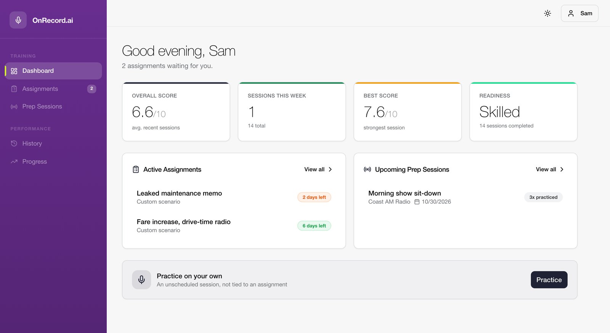Click the chevron next to Active Assignments View all
Viewport: 610px width, 333px height.
pos(330,169)
